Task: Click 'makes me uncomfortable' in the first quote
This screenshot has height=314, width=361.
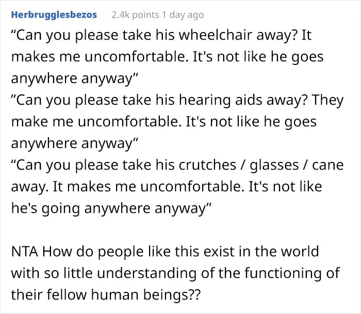Action: (100, 57)
